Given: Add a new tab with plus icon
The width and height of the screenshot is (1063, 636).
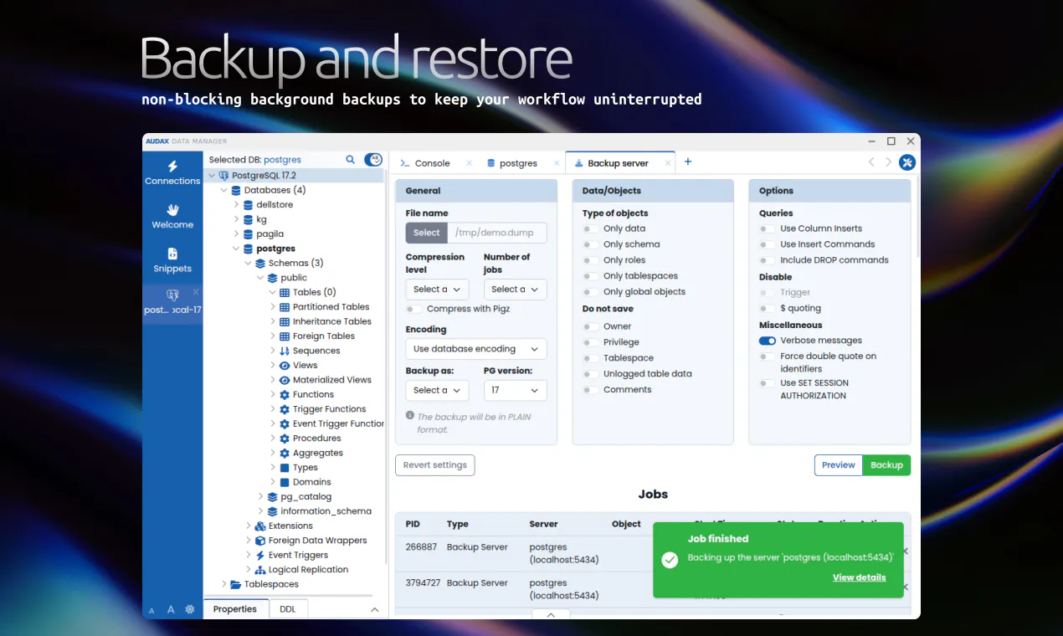Looking at the screenshot, I should coord(688,162).
